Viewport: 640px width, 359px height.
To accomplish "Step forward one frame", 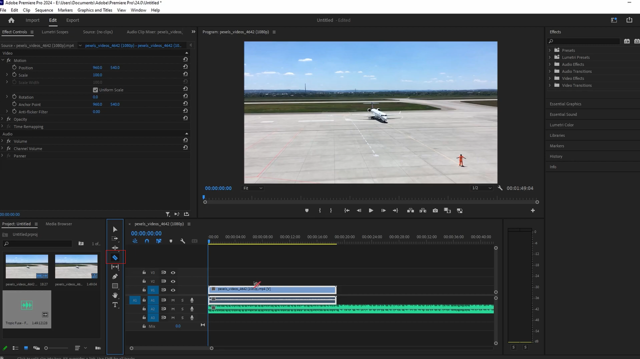I will tap(383, 211).
